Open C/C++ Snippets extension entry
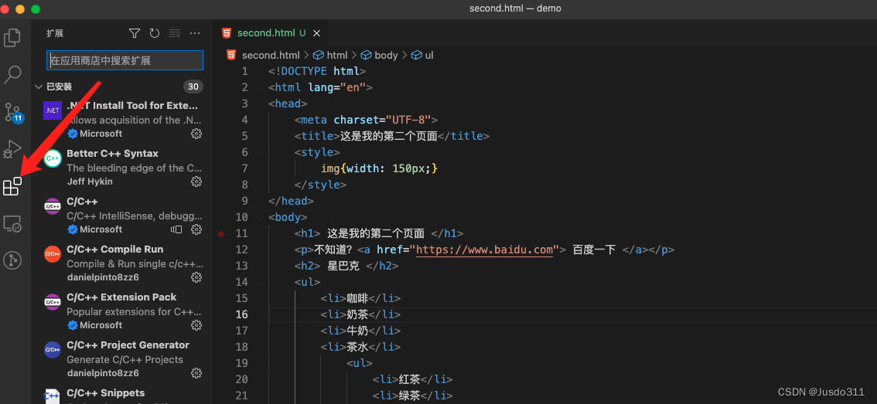Viewport: 877px width, 404px height. (x=123, y=394)
